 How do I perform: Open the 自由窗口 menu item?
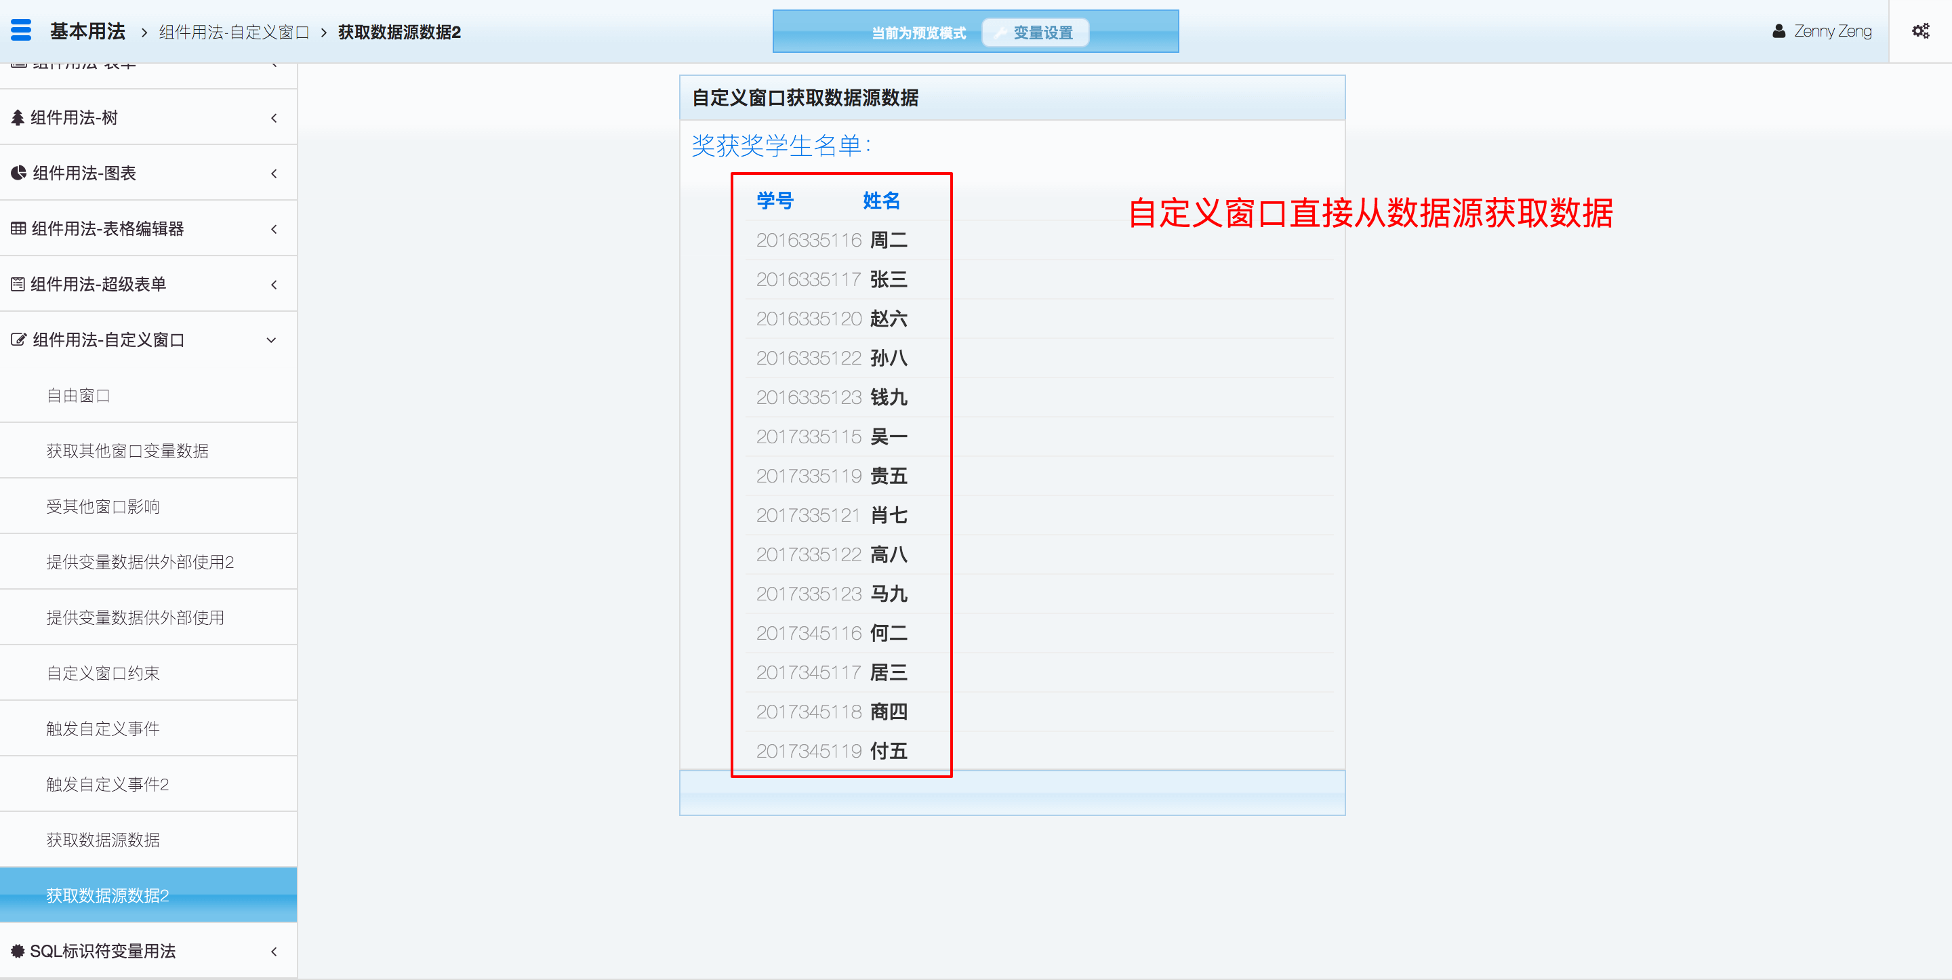click(x=78, y=395)
